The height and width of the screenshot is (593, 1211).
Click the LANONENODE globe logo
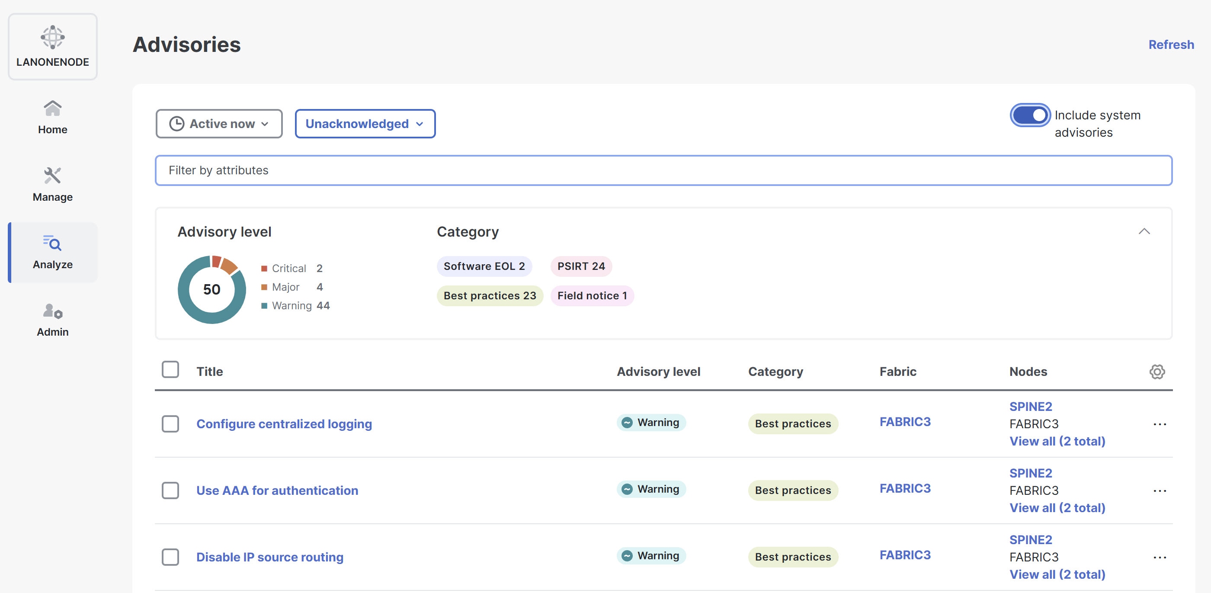[53, 37]
